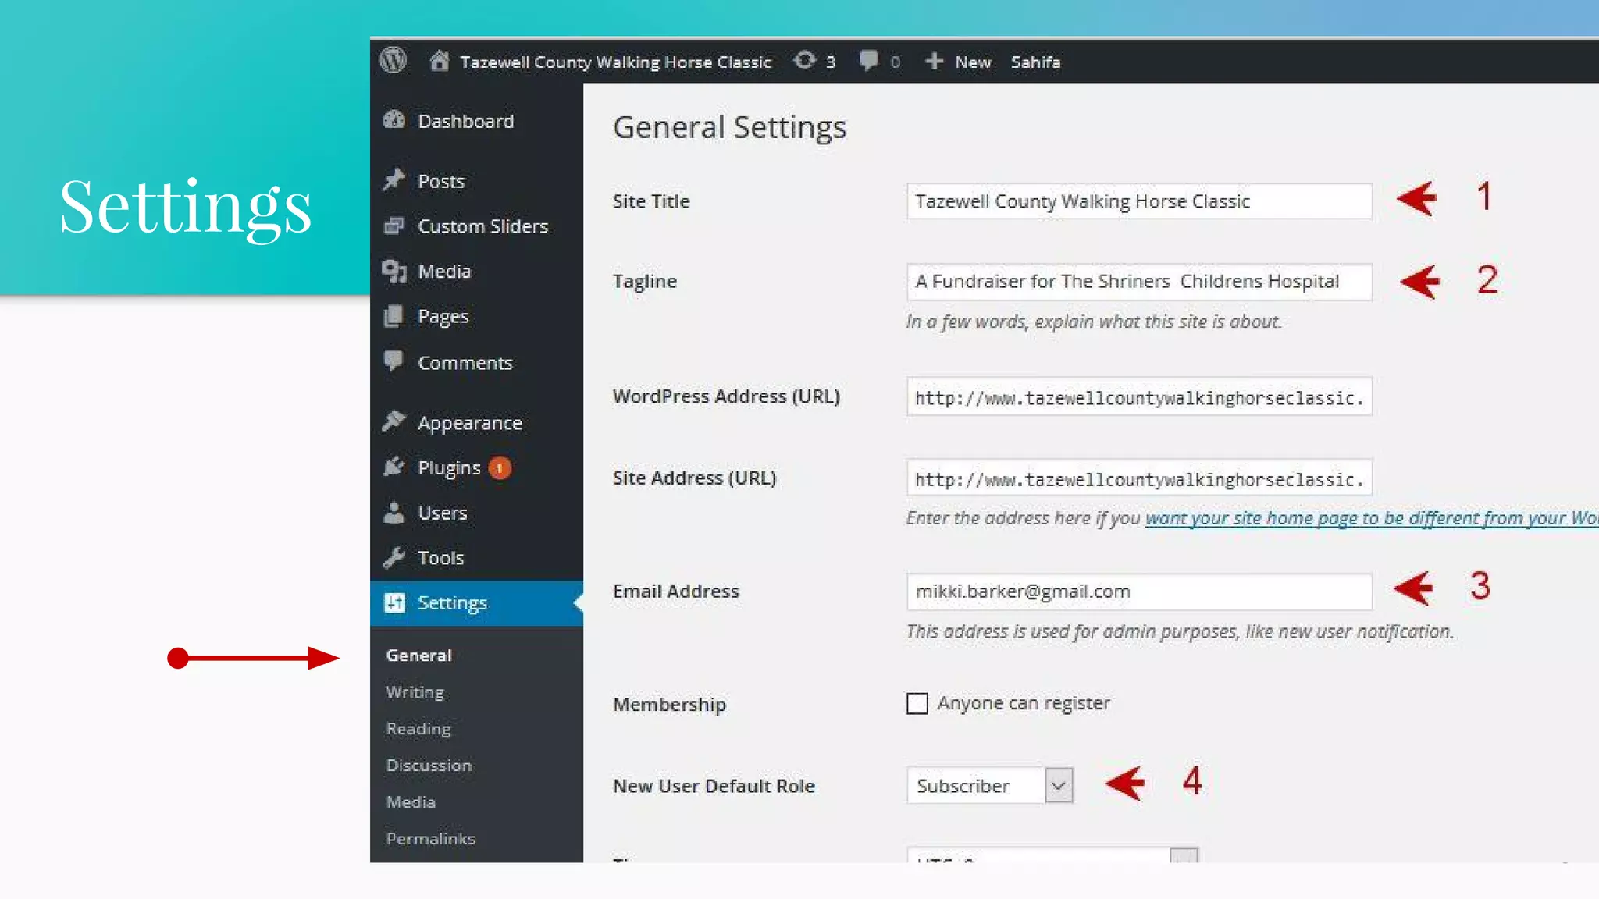Click the Tazewell County Walking Horse Classic link
1599x899 pixels.
point(615,62)
